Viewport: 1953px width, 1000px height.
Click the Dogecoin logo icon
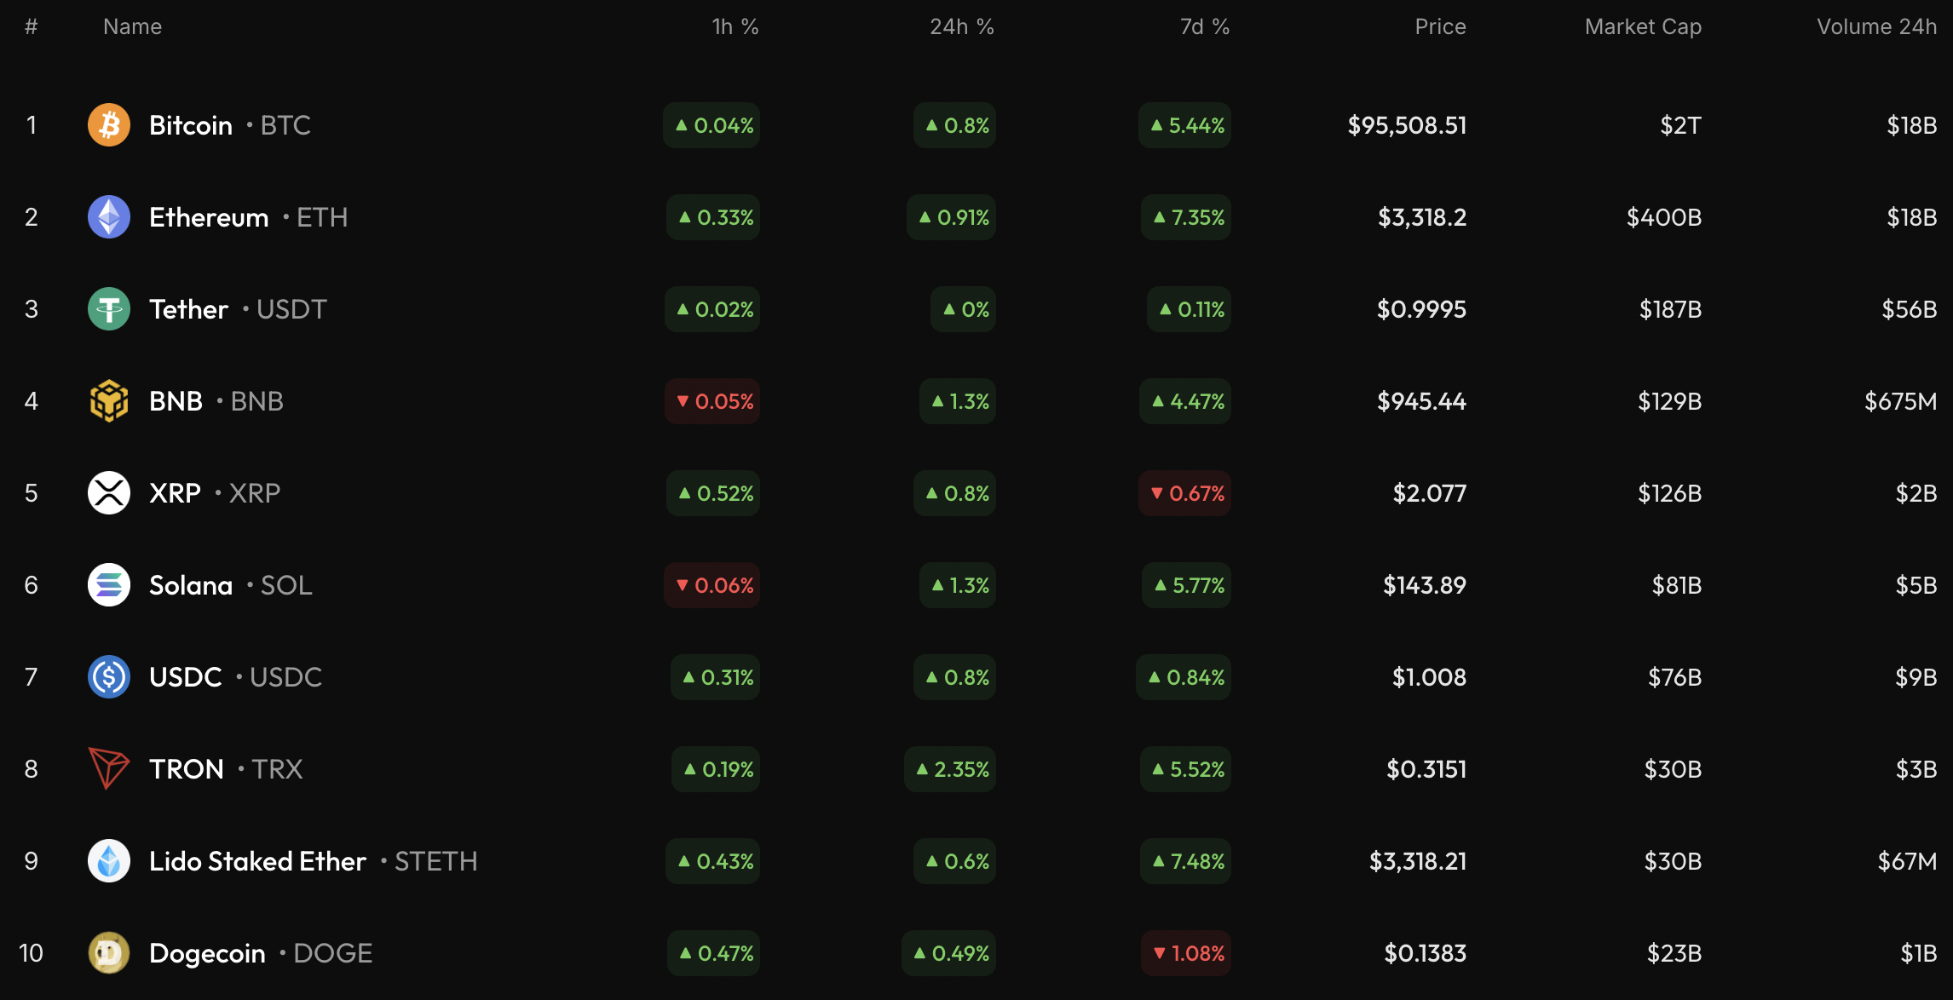[109, 953]
